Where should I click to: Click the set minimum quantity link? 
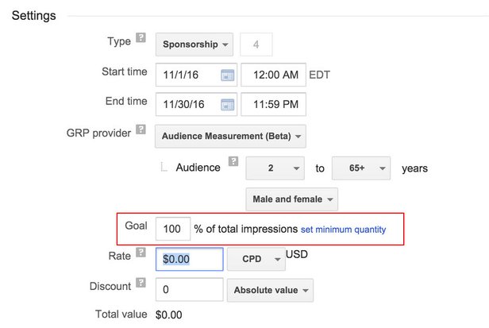click(343, 230)
